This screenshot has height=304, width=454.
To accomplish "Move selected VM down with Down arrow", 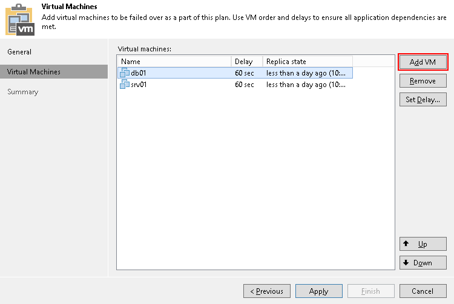I will pos(423,263).
